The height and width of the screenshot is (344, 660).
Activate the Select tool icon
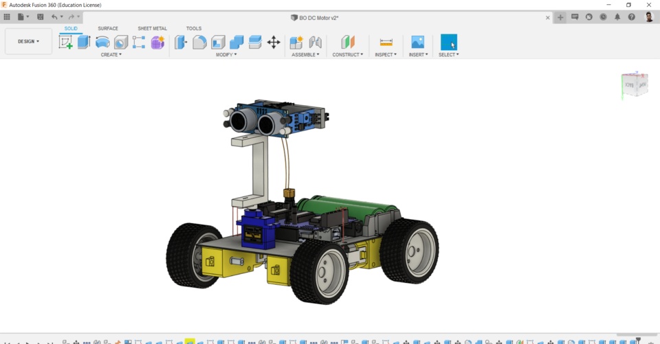click(x=449, y=42)
